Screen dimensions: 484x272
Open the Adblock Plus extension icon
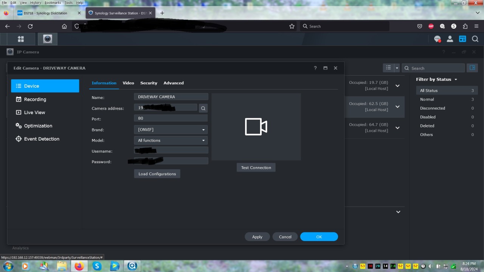[x=431, y=26]
